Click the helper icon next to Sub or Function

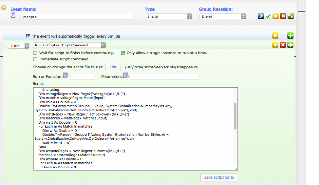[x=66, y=75]
